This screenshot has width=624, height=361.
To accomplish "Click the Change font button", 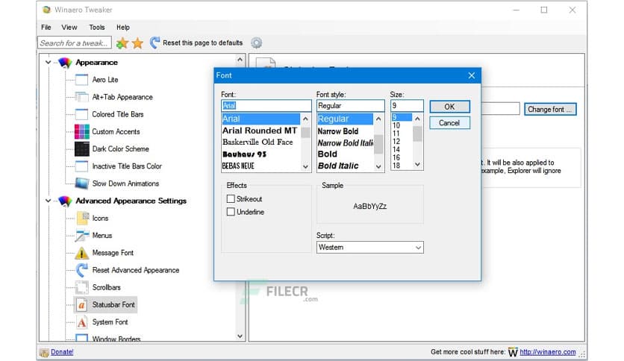I will (550, 110).
